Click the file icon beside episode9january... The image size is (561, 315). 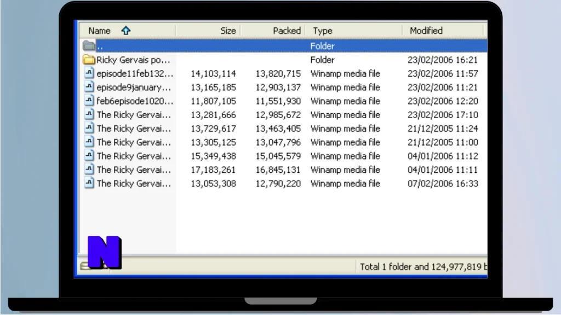(89, 87)
